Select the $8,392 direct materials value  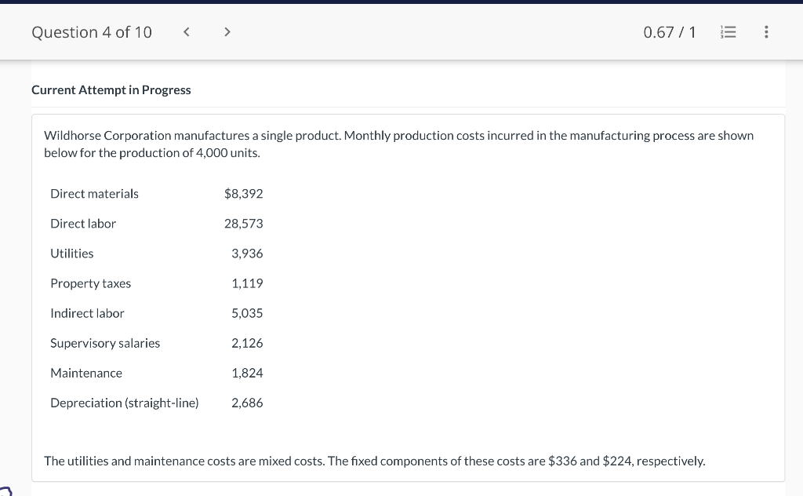click(243, 194)
